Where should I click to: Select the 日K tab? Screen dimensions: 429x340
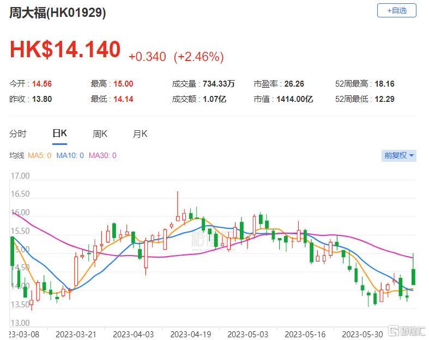click(59, 133)
